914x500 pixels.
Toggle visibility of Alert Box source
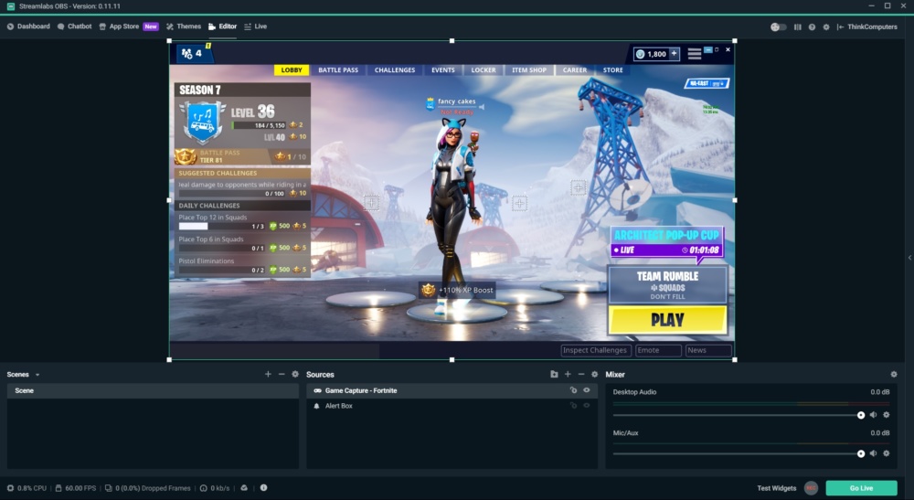click(587, 406)
